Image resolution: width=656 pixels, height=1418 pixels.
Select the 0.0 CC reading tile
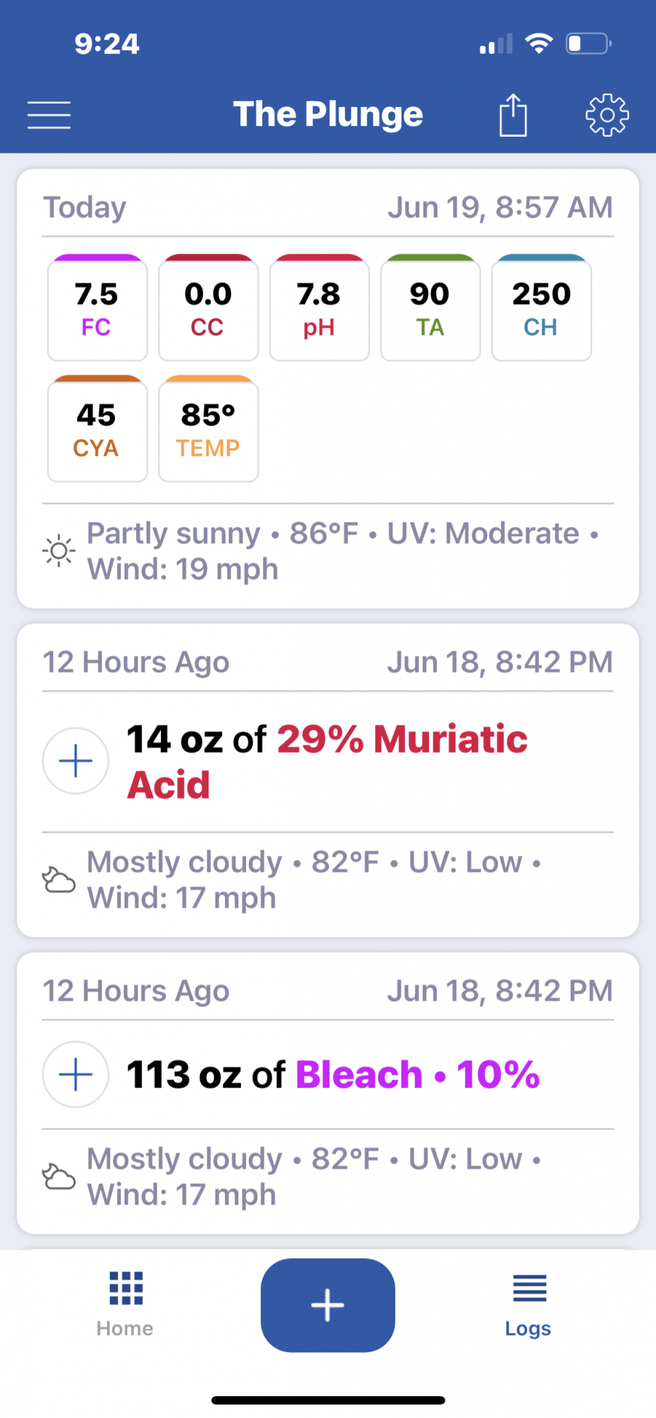[x=209, y=308]
